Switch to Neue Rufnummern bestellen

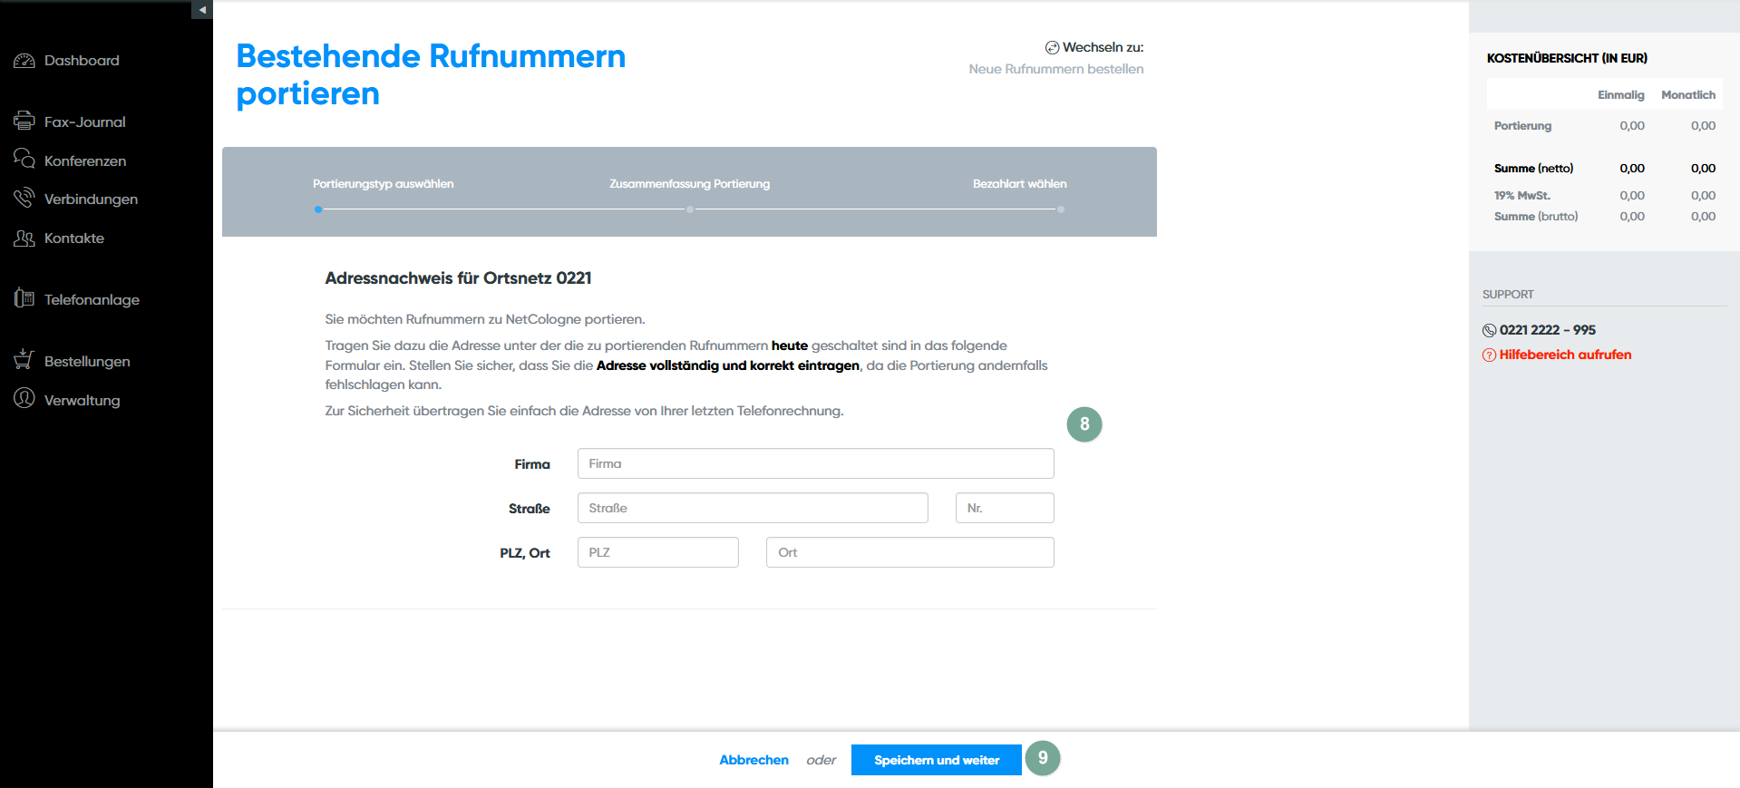coord(1055,69)
